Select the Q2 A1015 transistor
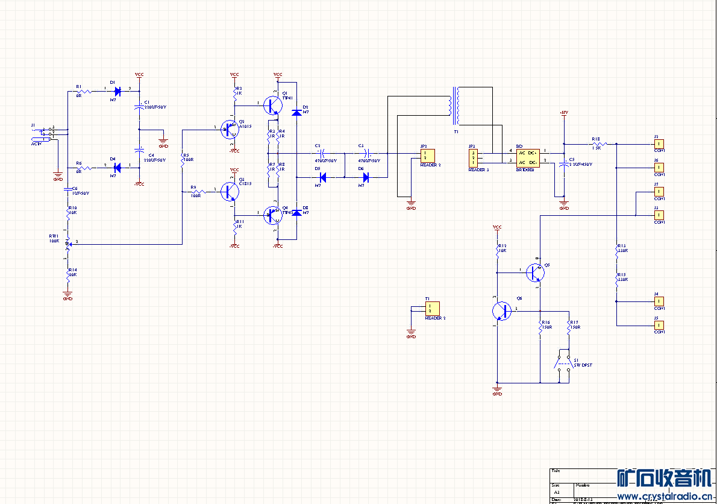This screenshot has width=717, height=504. tap(230, 128)
